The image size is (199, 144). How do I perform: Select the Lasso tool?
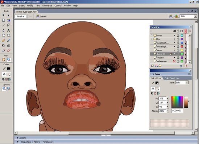click(8, 25)
